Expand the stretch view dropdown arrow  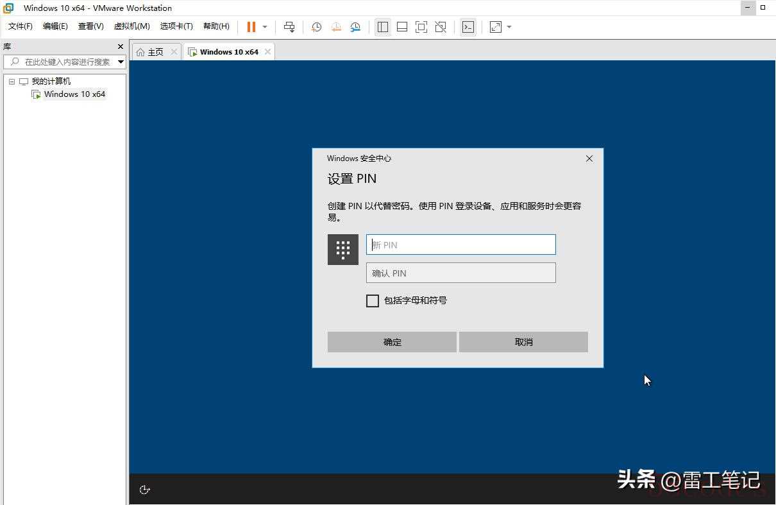(x=509, y=27)
